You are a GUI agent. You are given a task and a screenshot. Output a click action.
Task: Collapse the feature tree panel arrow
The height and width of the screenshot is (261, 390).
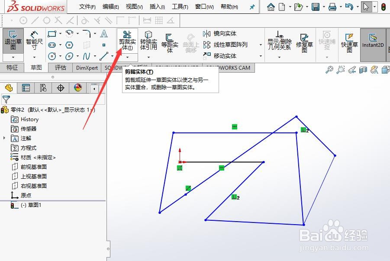pos(94,89)
